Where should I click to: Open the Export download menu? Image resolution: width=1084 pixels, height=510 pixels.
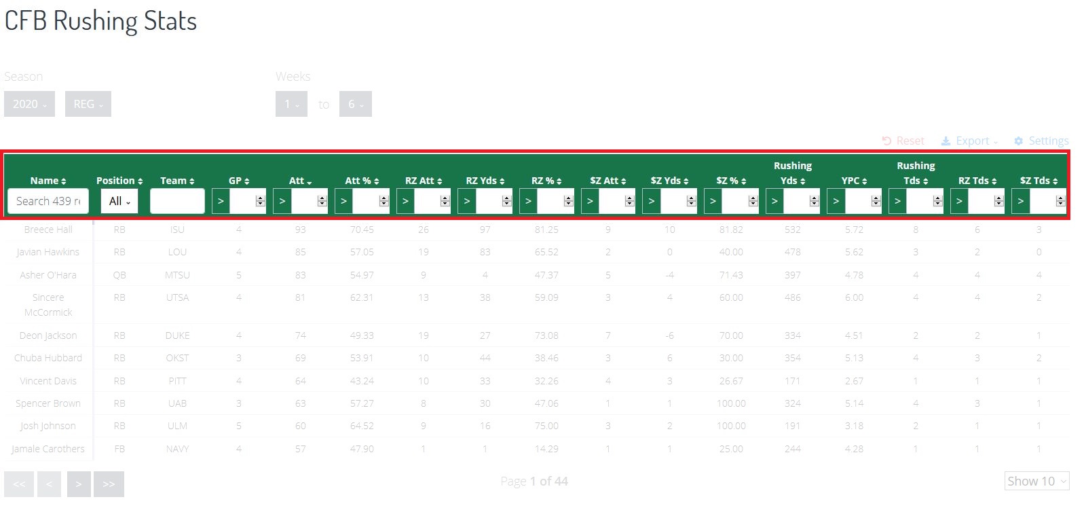969,141
